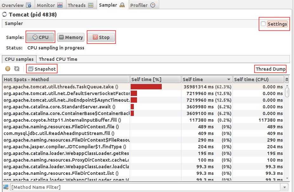Stop the current sampling
Viewport: 294px width, 192px height.
[x=101, y=37]
